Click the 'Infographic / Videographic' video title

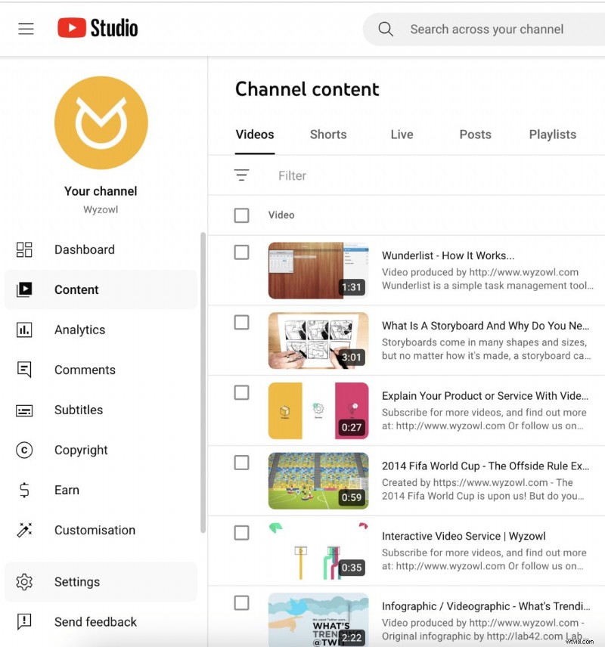(486, 606)
